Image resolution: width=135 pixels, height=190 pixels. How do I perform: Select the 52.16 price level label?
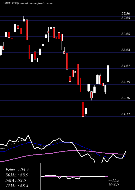[x=126, y=98]
